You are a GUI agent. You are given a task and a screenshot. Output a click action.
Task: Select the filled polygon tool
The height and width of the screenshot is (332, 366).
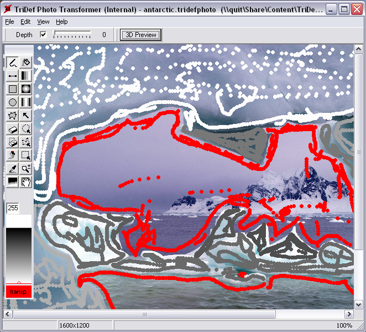pos(12,116)
